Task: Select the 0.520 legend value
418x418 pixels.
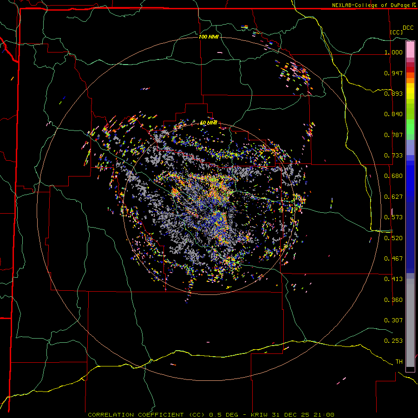Action: point(393,238)
